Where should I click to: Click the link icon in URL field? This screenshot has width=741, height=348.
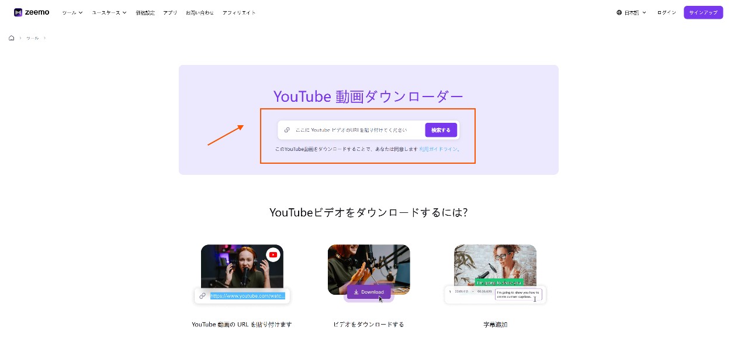point(287,130)
